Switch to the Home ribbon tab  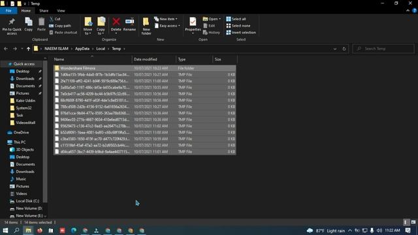tap(26, 10)
